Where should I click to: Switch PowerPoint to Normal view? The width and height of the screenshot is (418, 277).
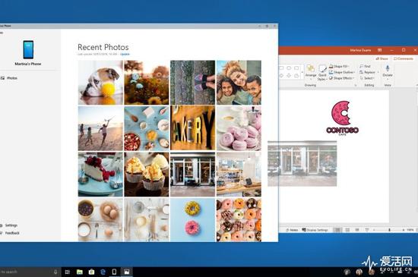[337, 230]
